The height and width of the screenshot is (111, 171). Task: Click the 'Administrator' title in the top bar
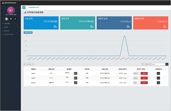(x=10, y=3)
